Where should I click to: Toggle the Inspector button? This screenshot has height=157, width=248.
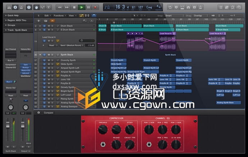pos(15,7)
